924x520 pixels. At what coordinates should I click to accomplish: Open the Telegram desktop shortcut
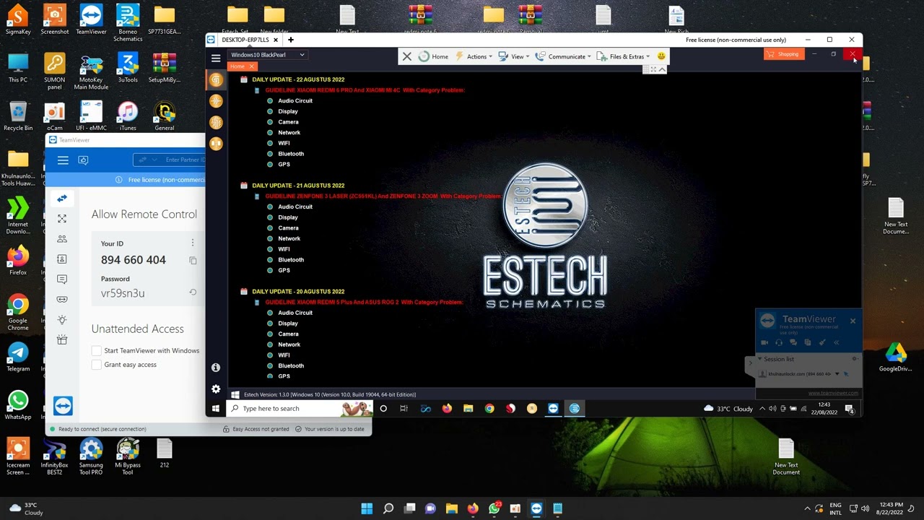click(x=18, y=357)
